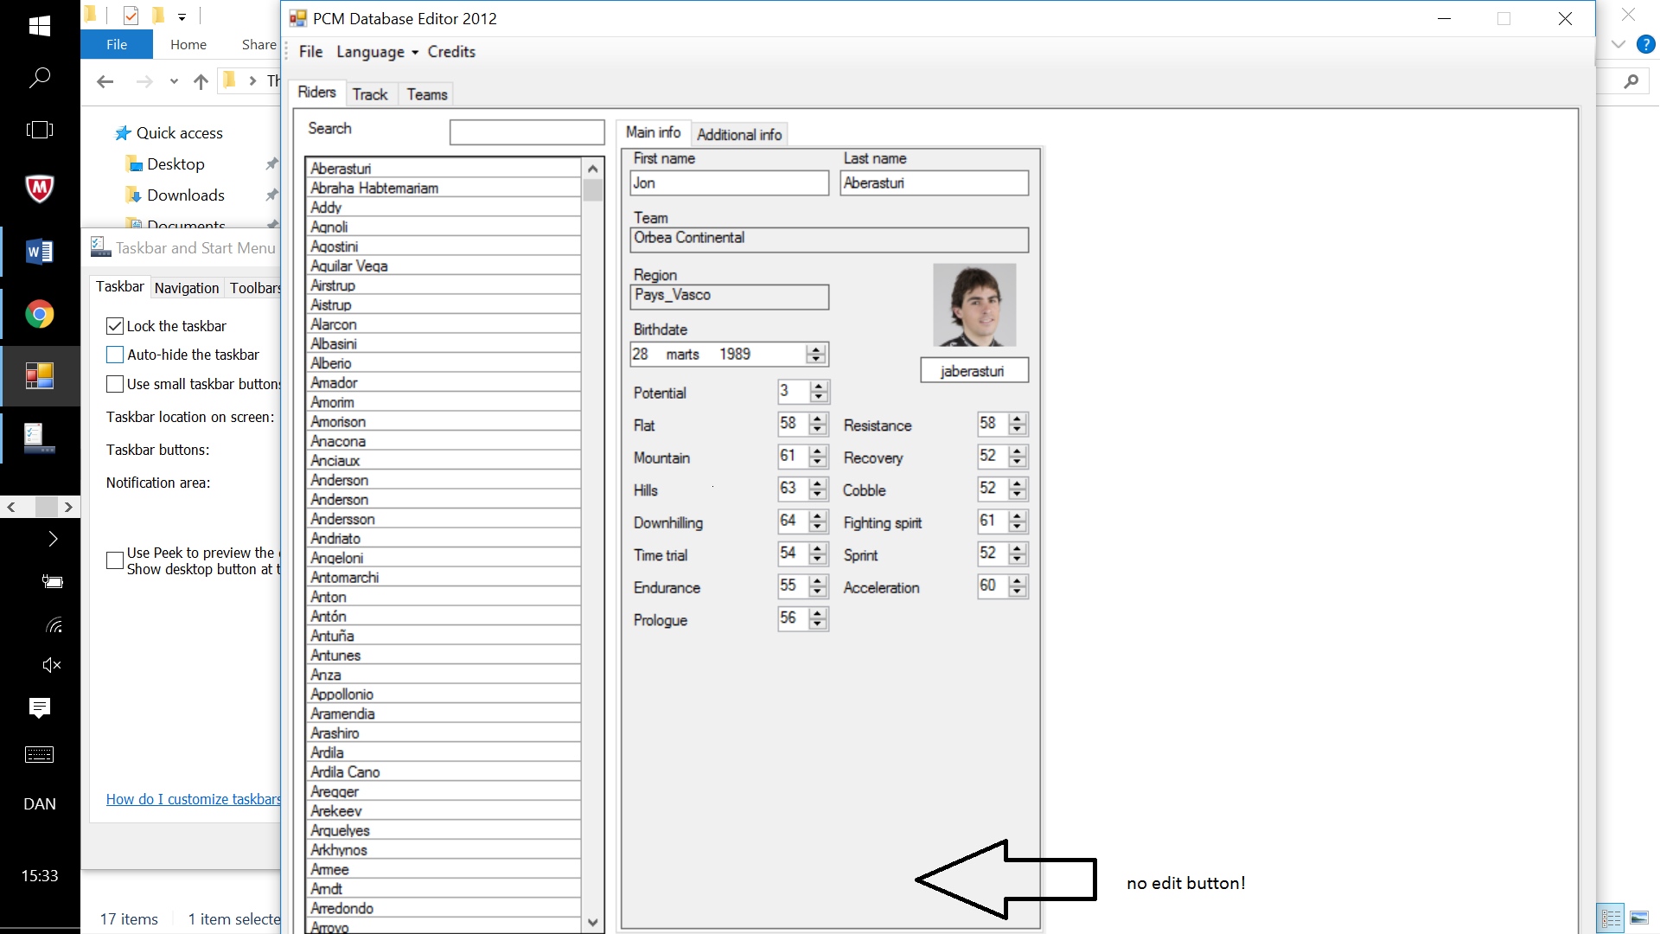
Task: Check Use small taskbar buttons
Action: click(x=115, y=384)
